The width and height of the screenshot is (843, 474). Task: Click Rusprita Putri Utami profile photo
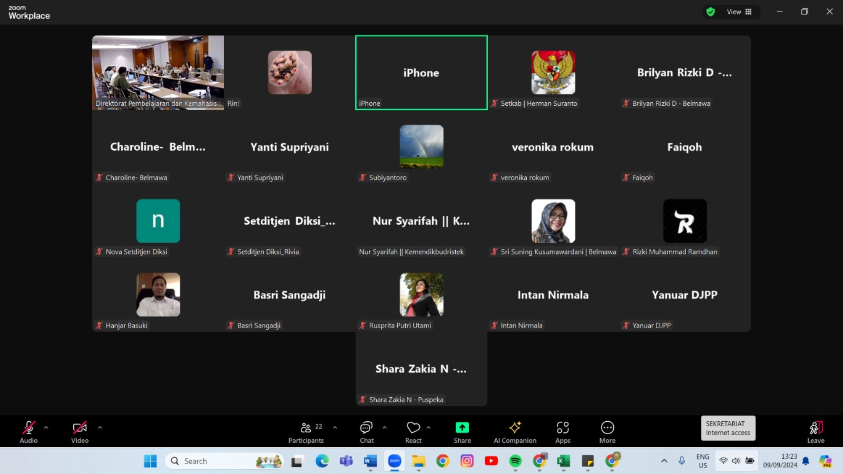(421, 294)
